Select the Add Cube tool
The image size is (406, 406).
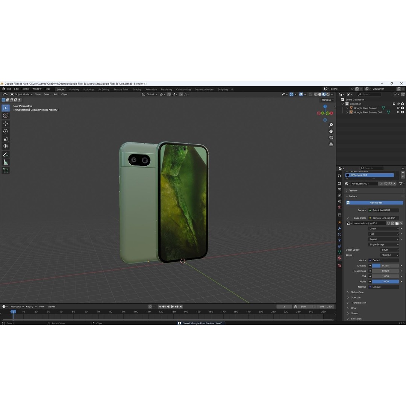[x=6, y=170]
